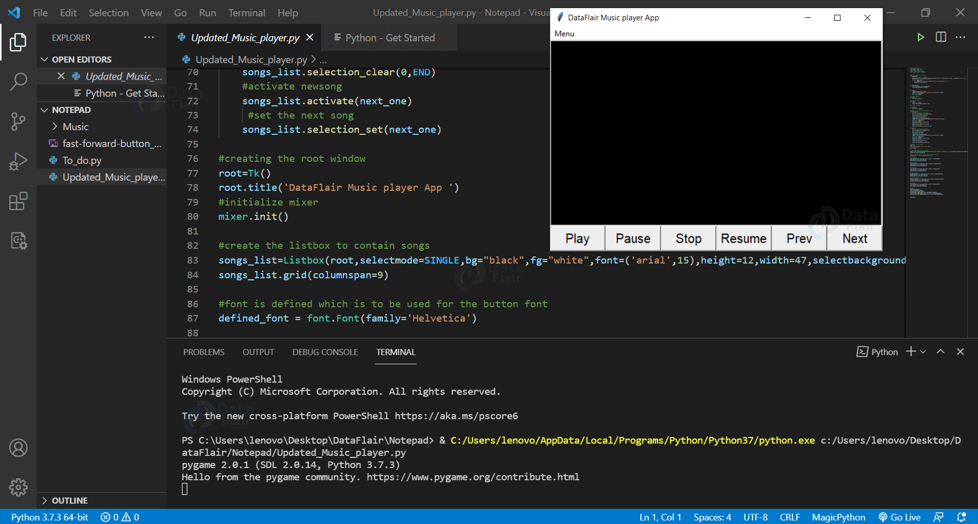Open the Search panel in the activity bar
The height and width of the screenshot is (524, 978).
pyautogui.click(x=18, y=81)
